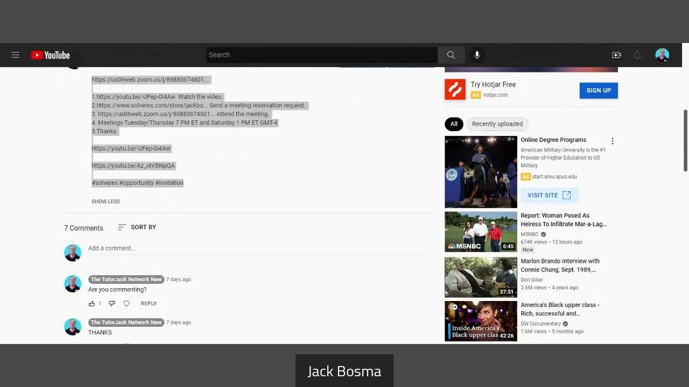Viewport: 689px width, 387px height.
Task: Select the Recently uploaded filter chip
Action: 497,124
